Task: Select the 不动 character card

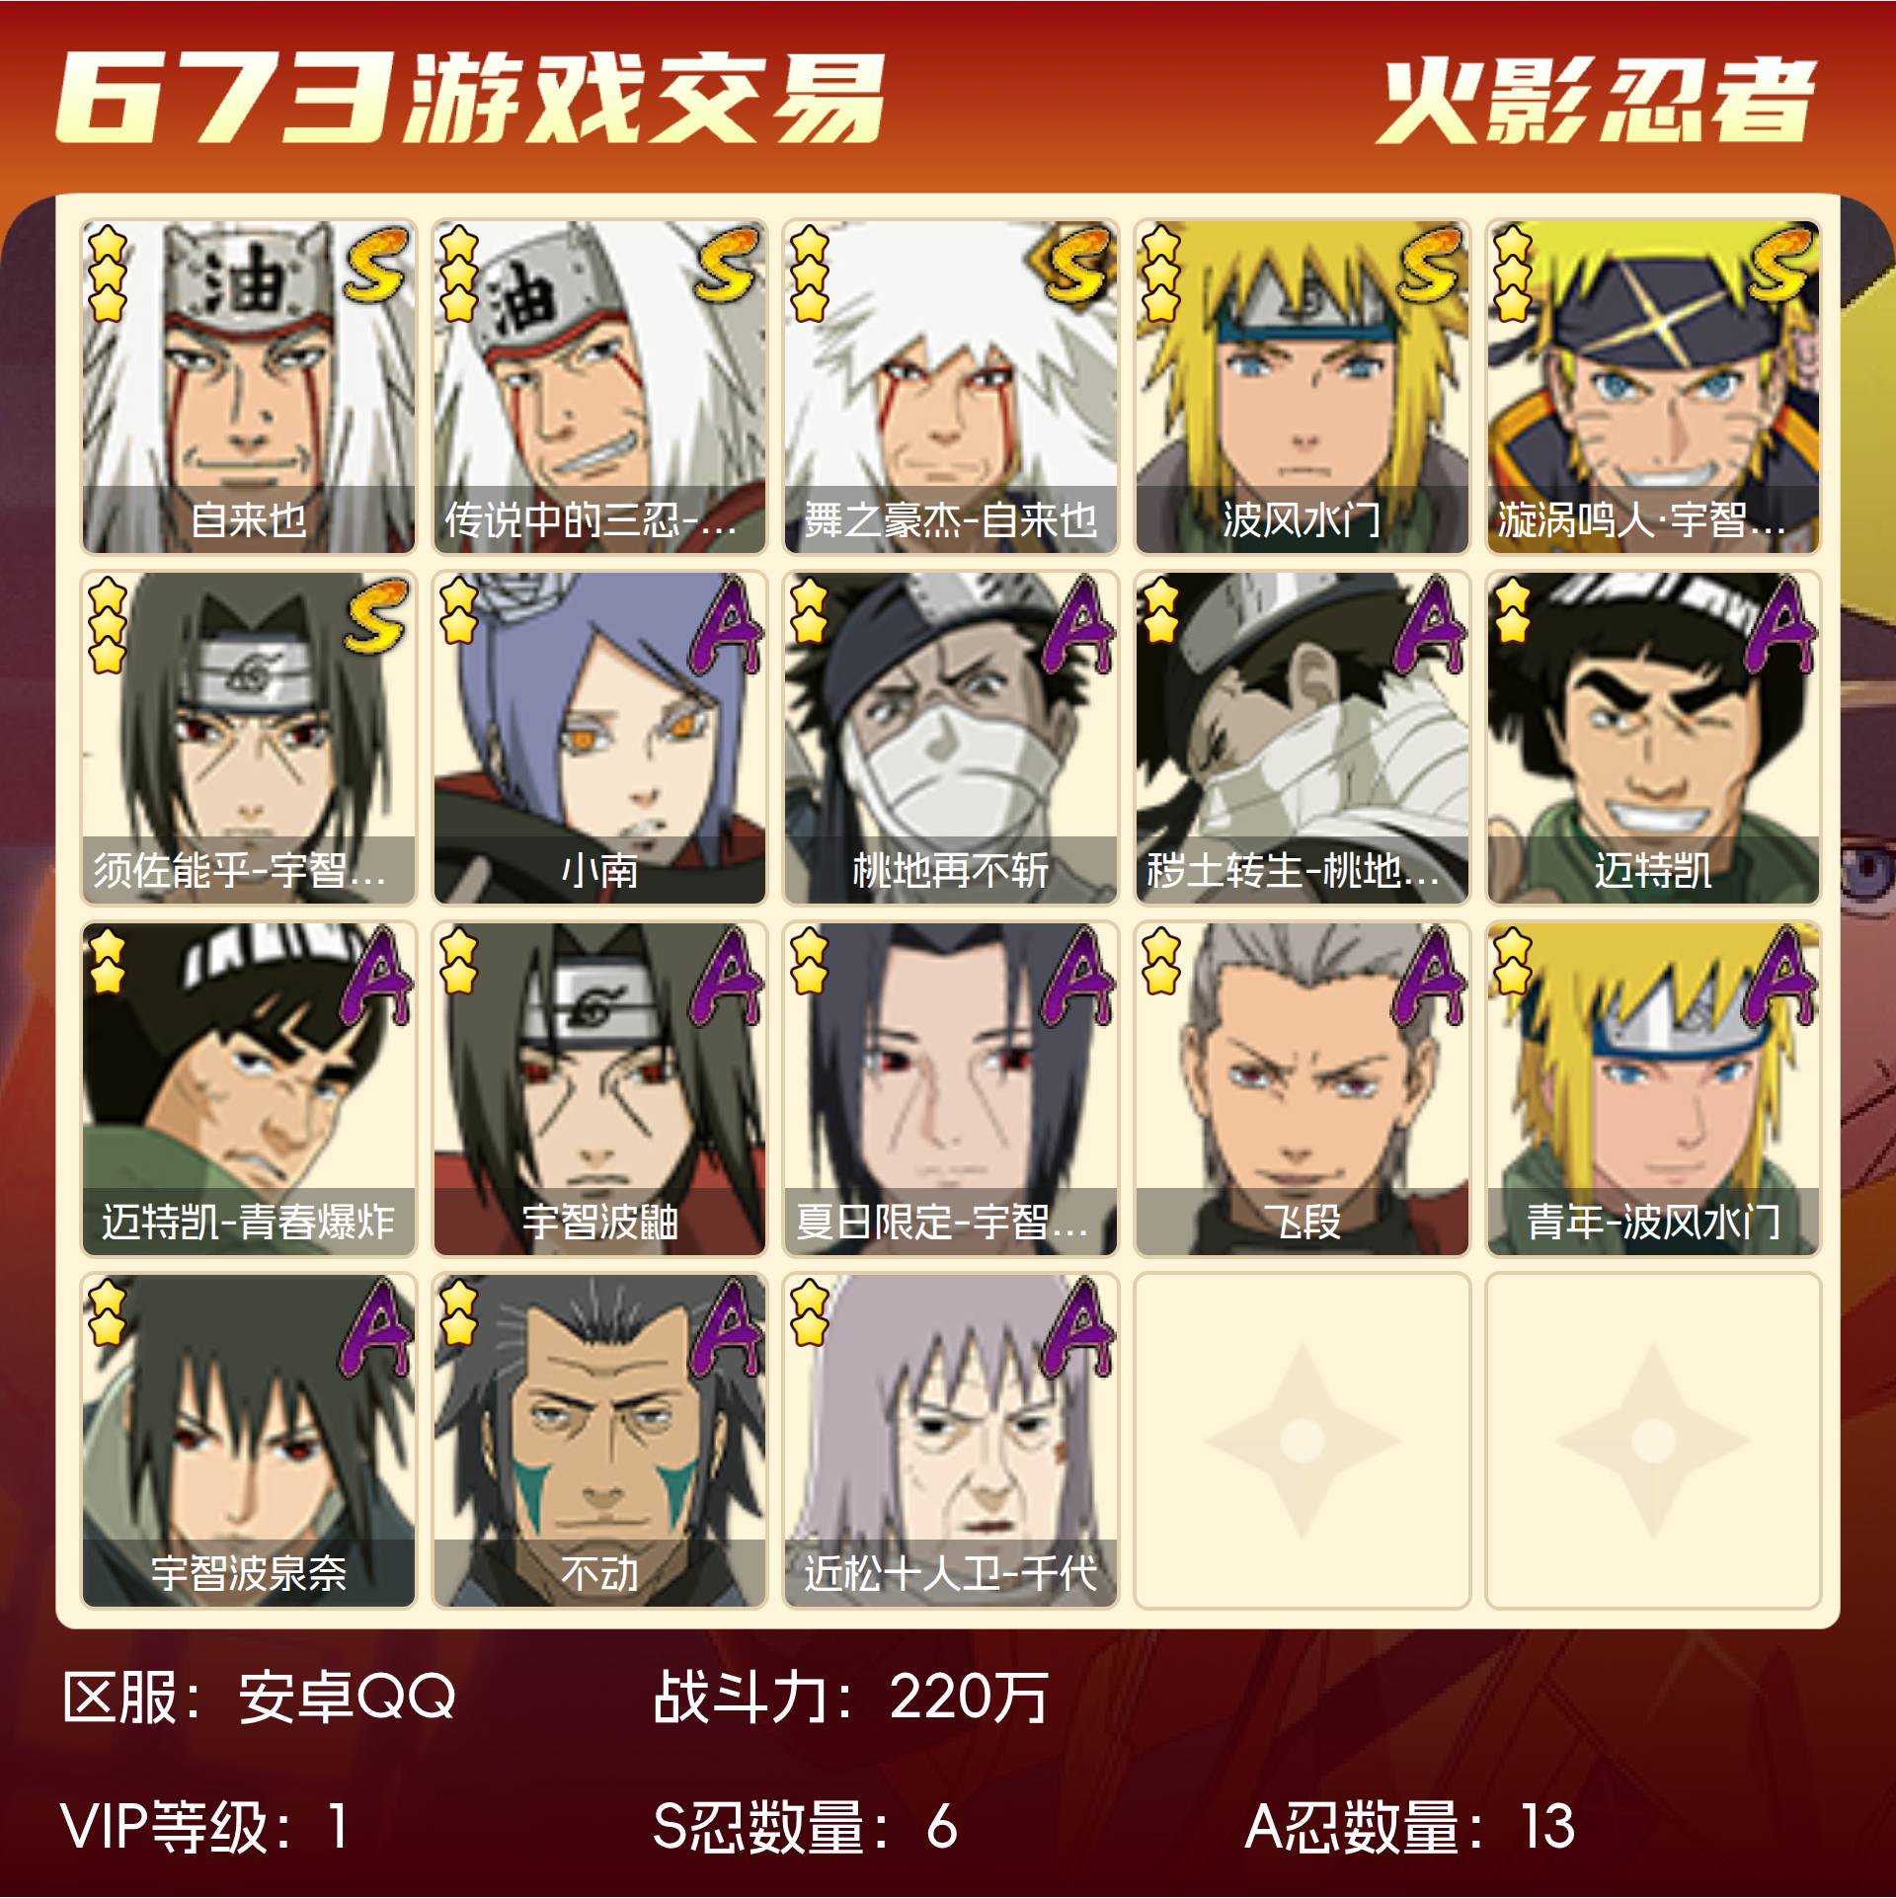Action: point(599,1441)
